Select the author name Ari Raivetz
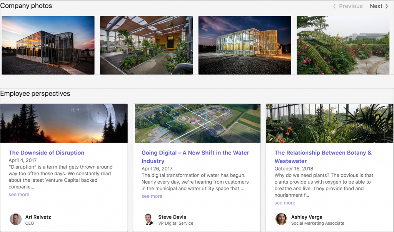Screen dimensions: 394x232 38,217
